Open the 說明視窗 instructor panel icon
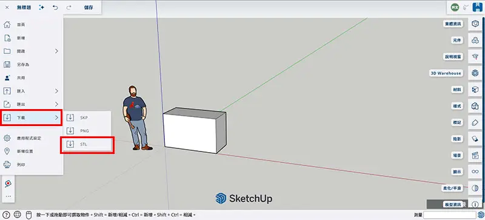 click(475, 56)
